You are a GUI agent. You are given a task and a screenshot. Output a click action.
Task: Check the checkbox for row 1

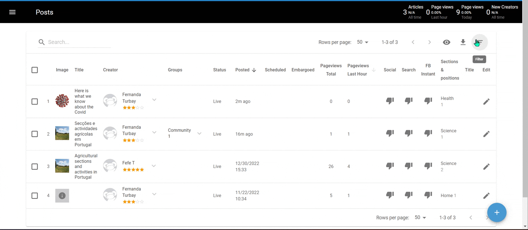tap(35, 102)
